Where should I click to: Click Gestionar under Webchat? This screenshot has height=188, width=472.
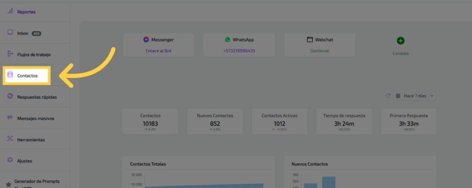pos(319,51)
